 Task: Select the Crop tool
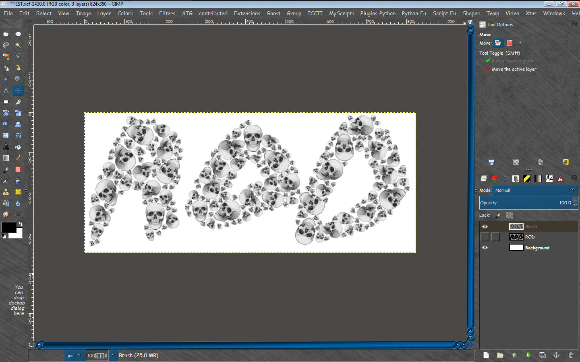coord(18,102)
